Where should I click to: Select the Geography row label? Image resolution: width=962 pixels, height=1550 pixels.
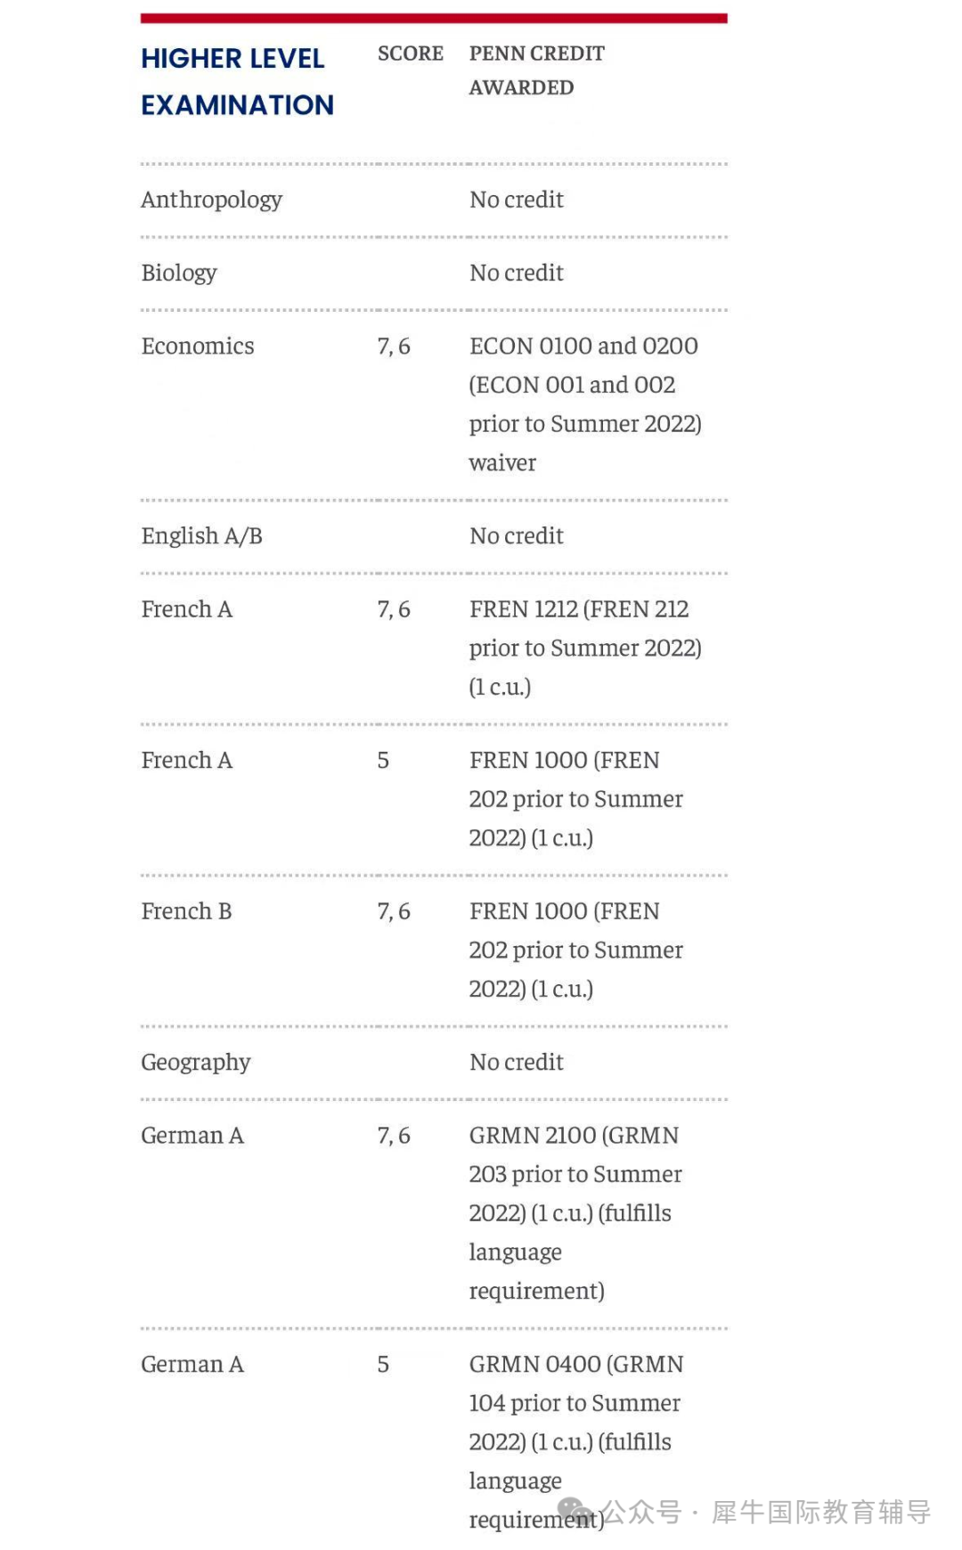pos(196,1062)
